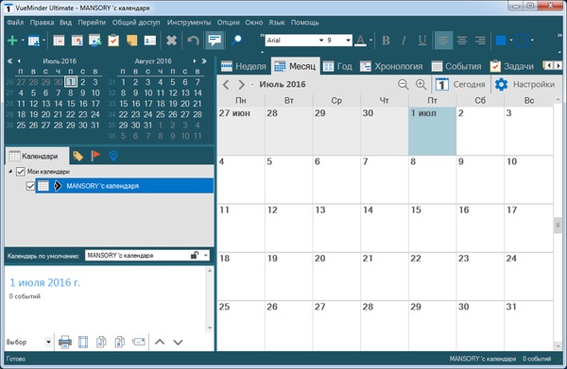Viewport: 567px width, 369px height.
Task: Open the Инструменты menu
Action: 189,23
